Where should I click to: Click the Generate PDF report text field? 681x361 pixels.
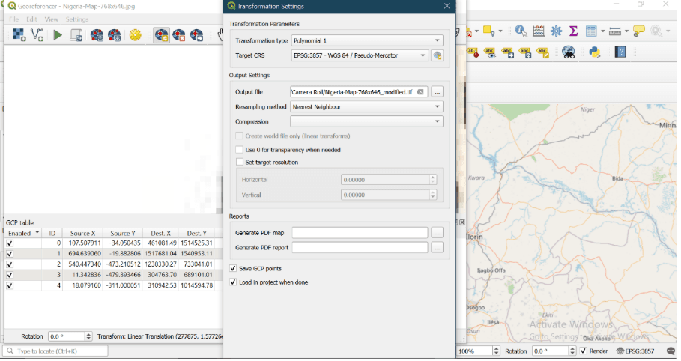point(360,248)
